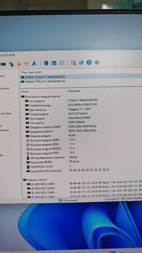The width and height of the screenshot is (142, 253).
Task: Click the blue circle info icon
Action: (89, 63)
